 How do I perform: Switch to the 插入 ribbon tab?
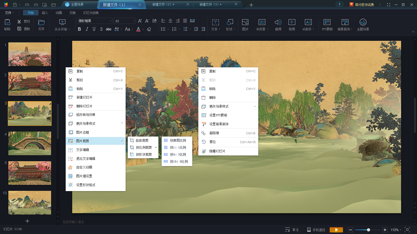click(45, 13)
